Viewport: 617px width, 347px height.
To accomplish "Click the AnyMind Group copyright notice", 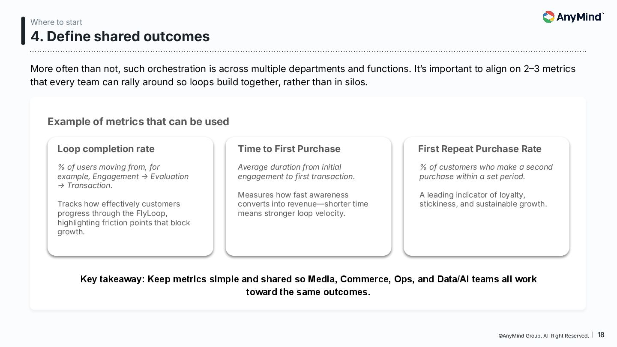I will [x=543, y=336].
